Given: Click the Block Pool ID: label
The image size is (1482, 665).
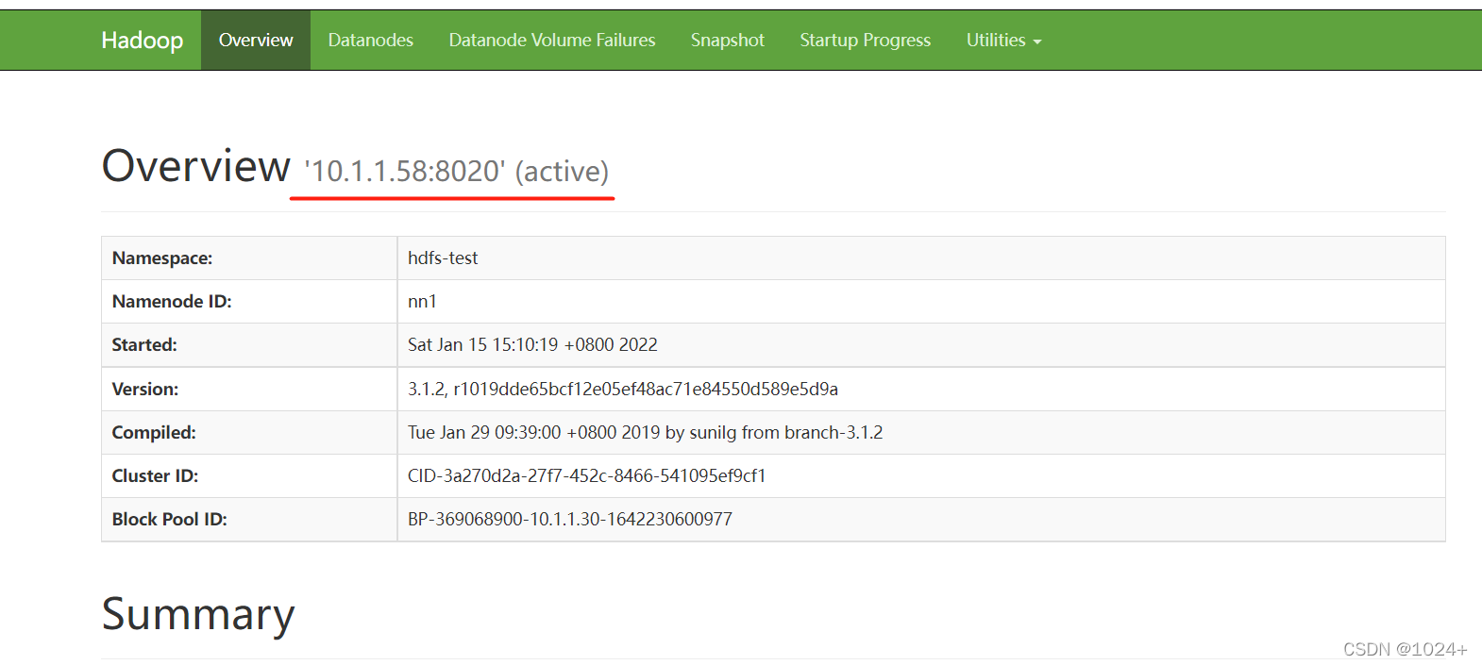Looking at the screenshot, I should pyautogui.click(x=170, y=520).
